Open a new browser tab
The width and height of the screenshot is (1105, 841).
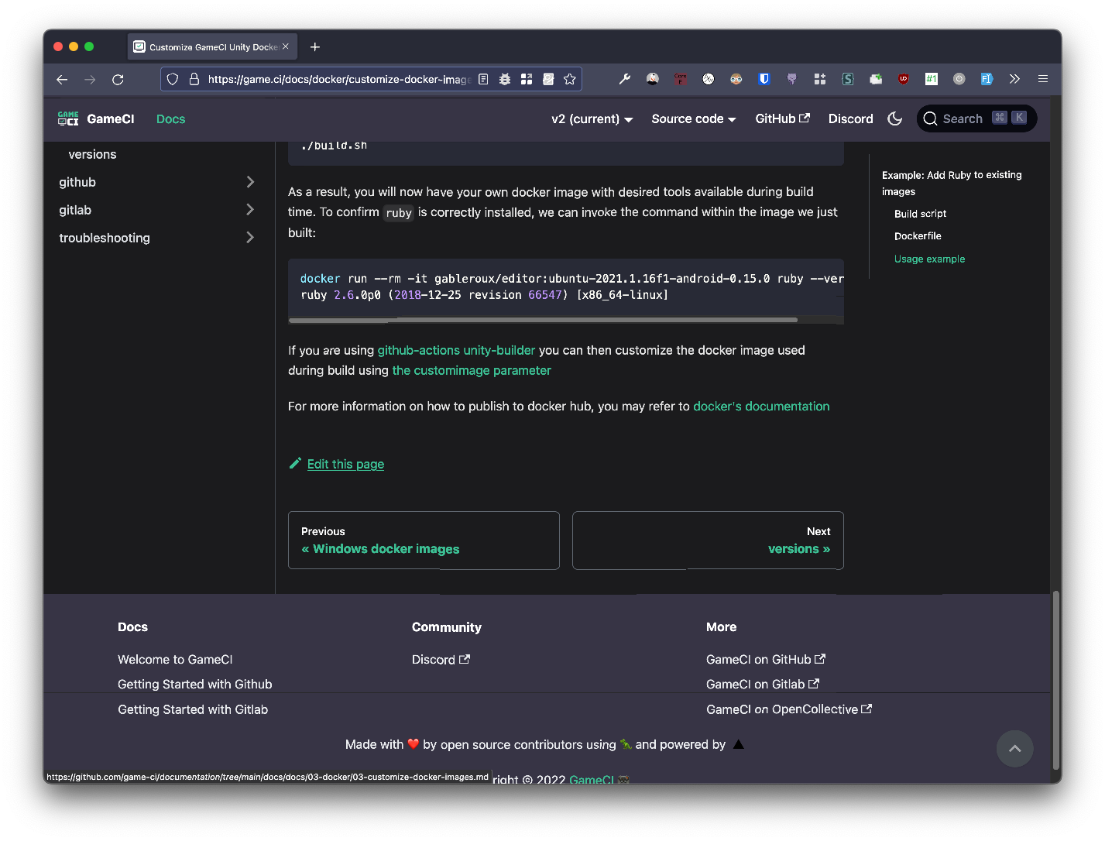pyautogui.click(x=315, y=47)
